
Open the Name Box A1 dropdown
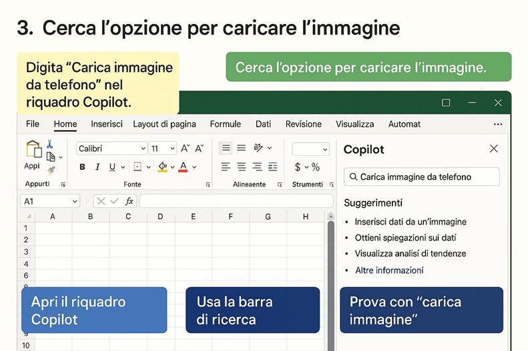(x=75, y=202)
